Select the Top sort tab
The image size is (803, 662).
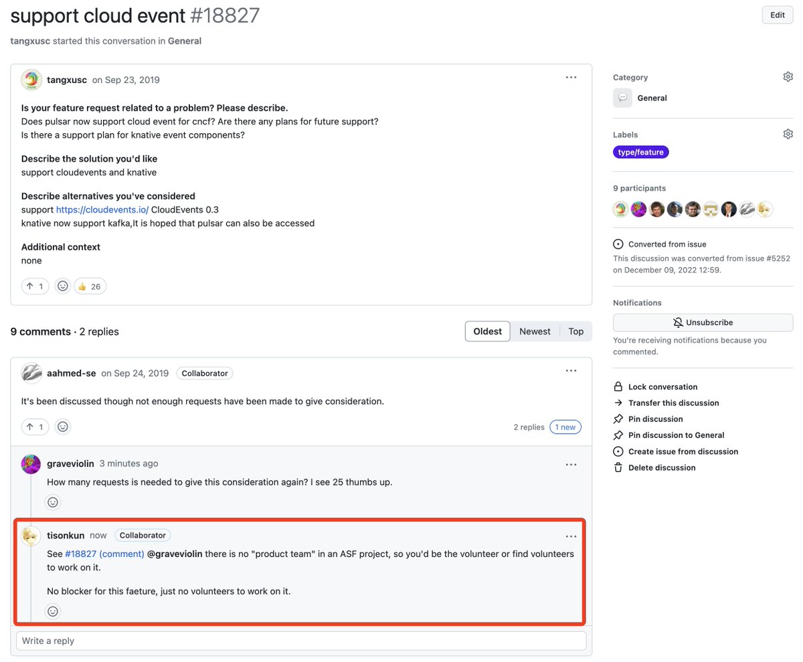tap(576, 331)
